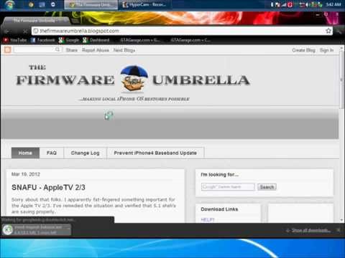The height and width of the screenshot is (258, 345).
Task: Open the Chrome wrench menu
Action: pyautogui.click(x=339, y=31)
